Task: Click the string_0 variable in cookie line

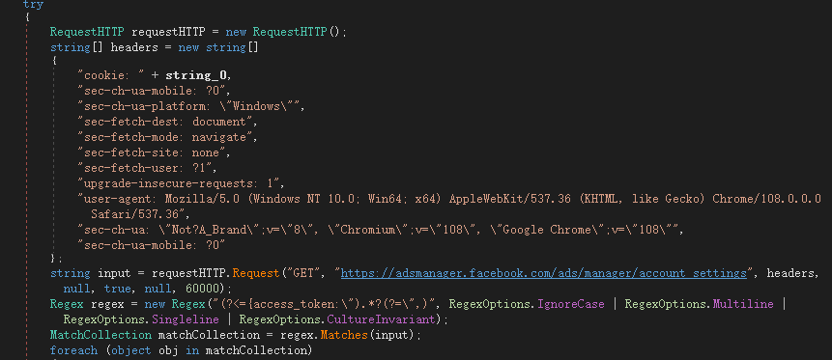Action: tap(198, 74)
